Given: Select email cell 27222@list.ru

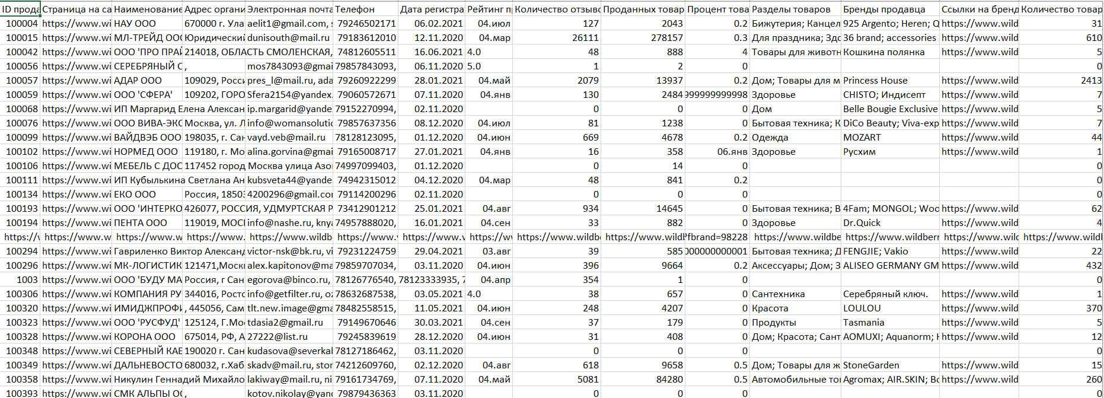Looking at the screenshot, I should (289, 336).
